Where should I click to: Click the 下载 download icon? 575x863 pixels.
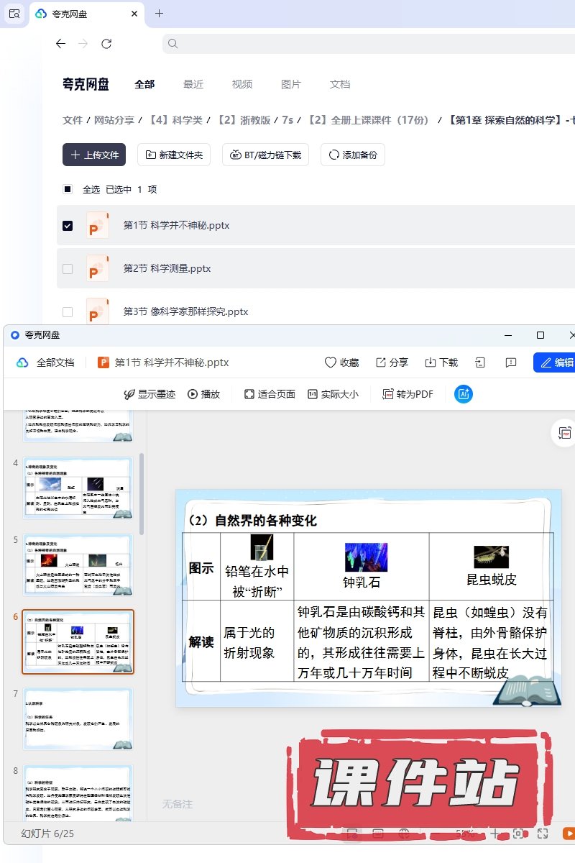click(441, 362)
